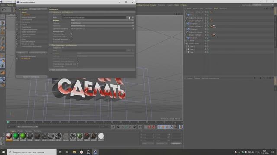Open the Depth dropdown under Format

[x=102, y=23]
